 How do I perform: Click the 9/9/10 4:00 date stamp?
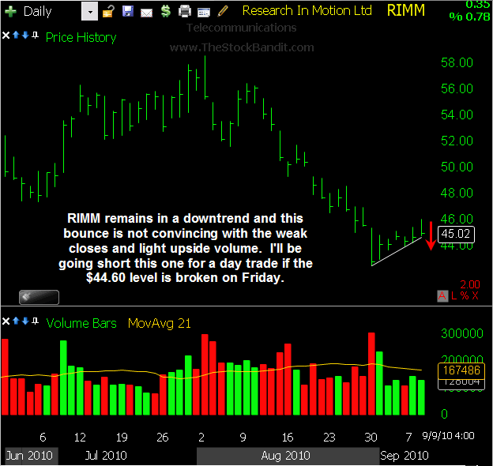click(448, 436)
